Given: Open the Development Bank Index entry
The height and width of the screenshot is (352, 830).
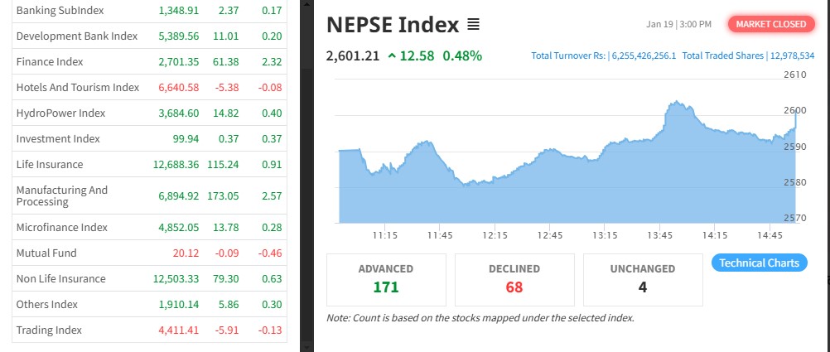Looking at the screenshot, I should (76, 36).
